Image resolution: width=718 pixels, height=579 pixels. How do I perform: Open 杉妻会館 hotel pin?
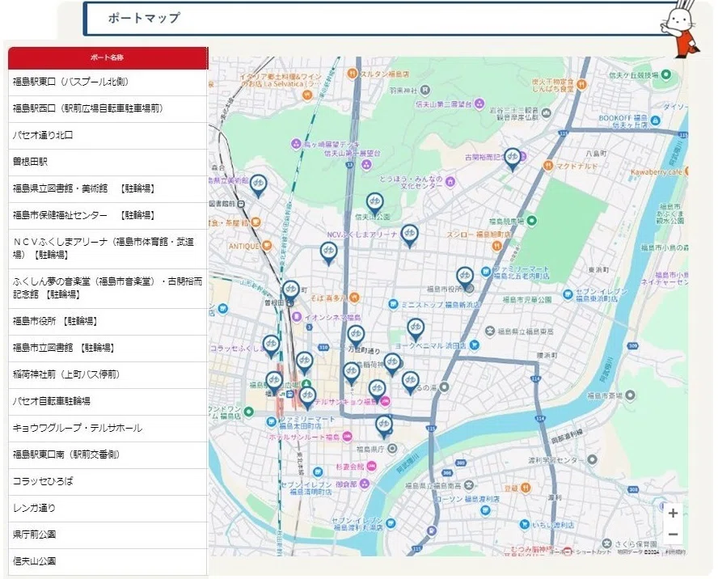click(371, 467)
